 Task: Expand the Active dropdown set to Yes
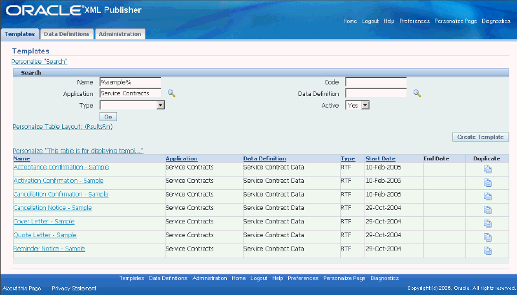365,105
